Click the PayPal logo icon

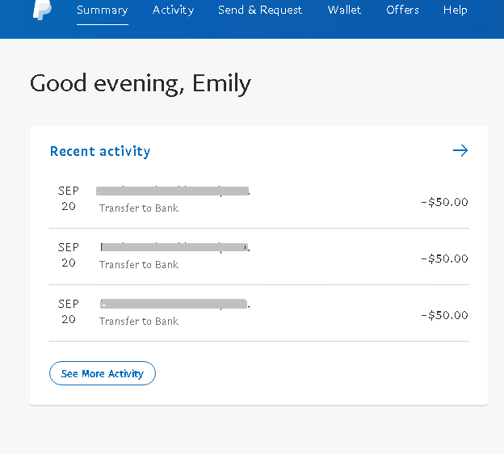pyautogui.click(x=42, y=11)
